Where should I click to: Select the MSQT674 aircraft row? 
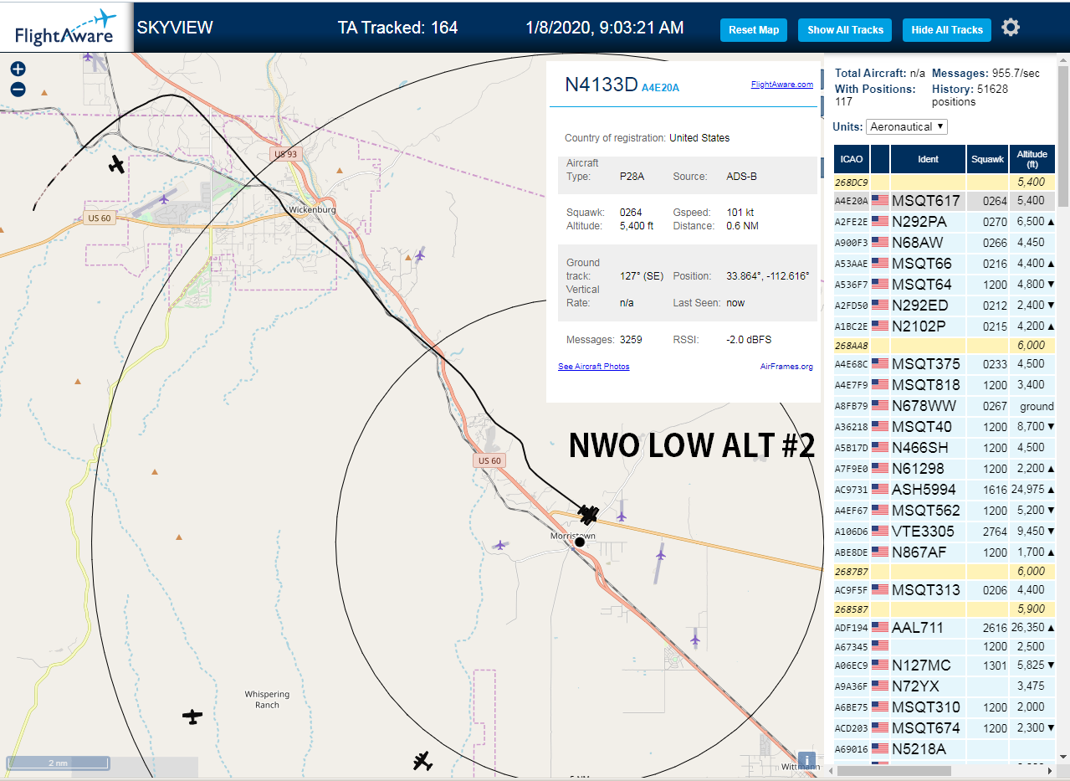click(945, 728)
